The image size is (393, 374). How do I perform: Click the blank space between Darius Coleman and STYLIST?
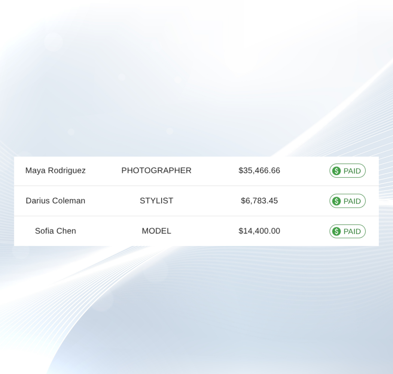click(112, 201)
